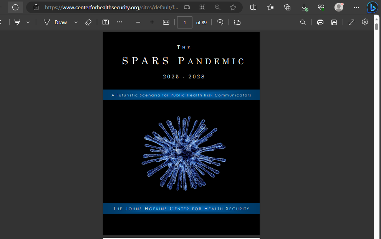Click "A Futuristic Scenario" subtitle banner text
The width and height of the screenshot is (381, 239).
coord(181,95)
